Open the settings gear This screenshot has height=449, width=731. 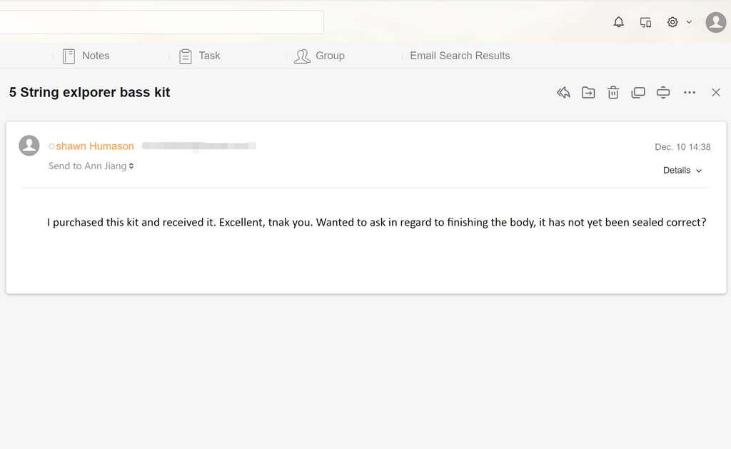tap(672, 22)
